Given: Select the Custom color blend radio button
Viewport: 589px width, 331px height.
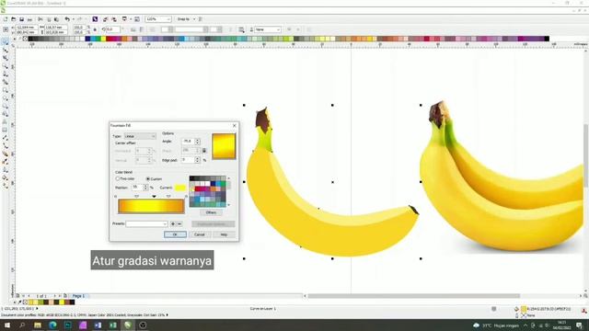Looking at the screenshot, I should point(148,179).
